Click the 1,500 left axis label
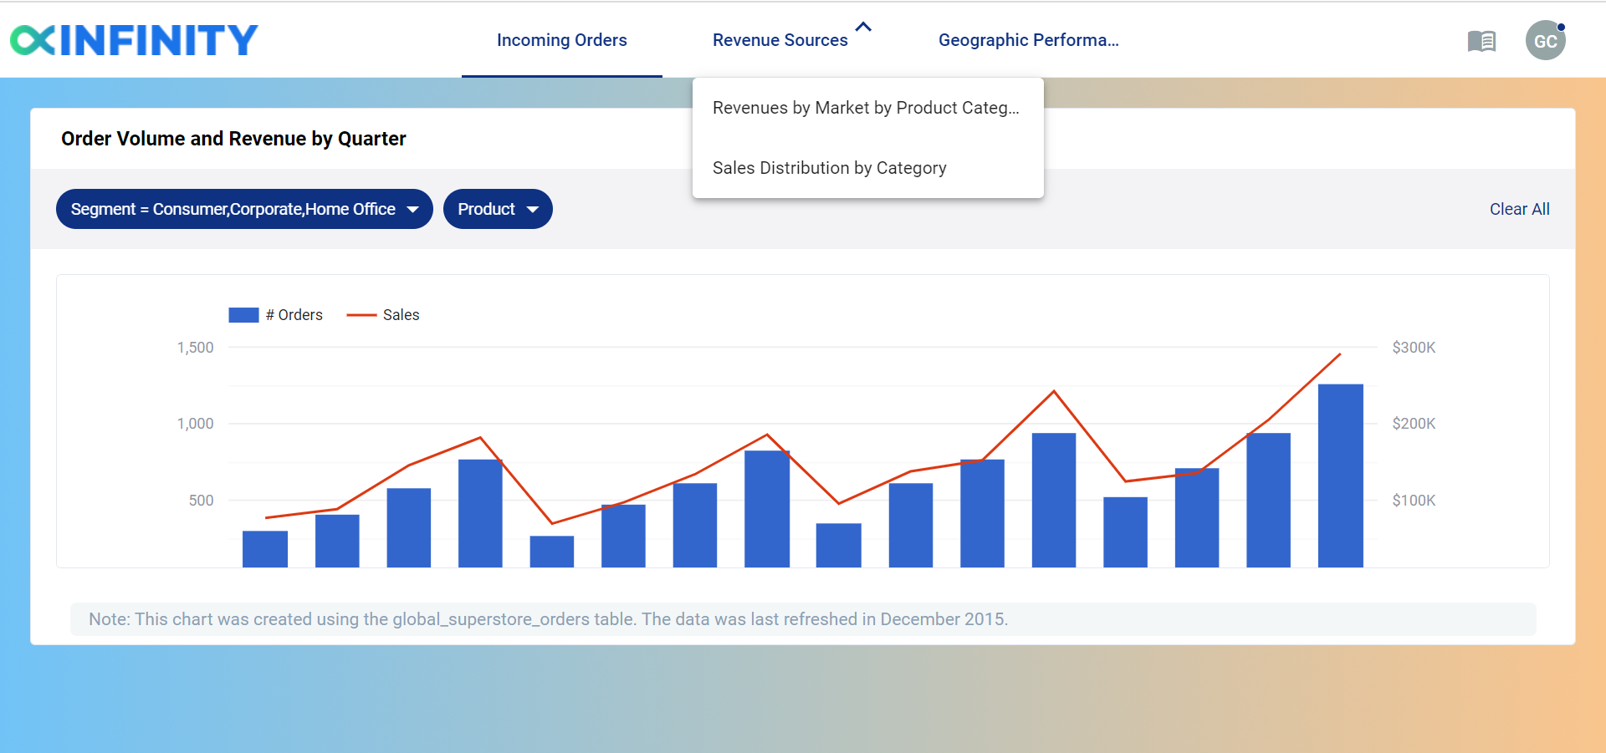Screen dimensions: 1606x753 pyautogui.click(x=195, y=348)
